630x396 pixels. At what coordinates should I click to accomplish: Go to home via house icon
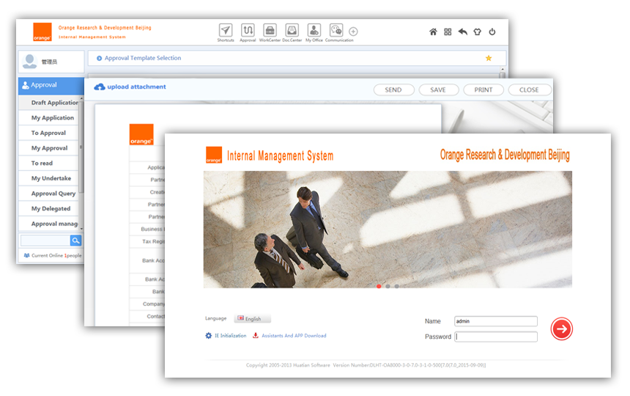coord(433,32)
